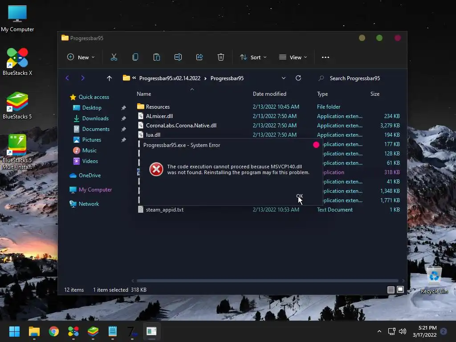Click the Paste clipboard icon
This screenshot has height=342, width=456.
tap(156, 57)
